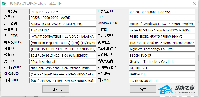This screenshot has width=199, height=97.
Task: Click the 设备ID field starting 85c87e50
Action: click(63, 55)
